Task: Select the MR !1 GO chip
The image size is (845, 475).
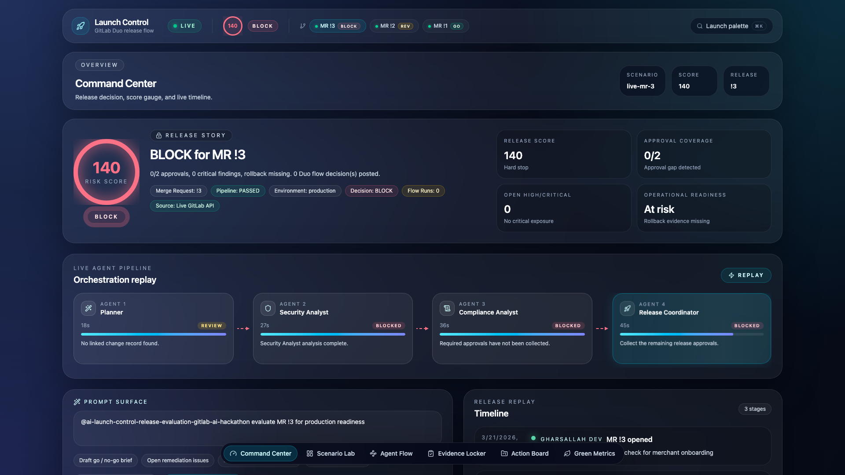Action: coord(445,26)
